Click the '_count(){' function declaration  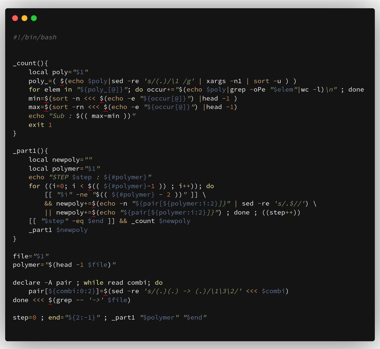click(30, 63)
